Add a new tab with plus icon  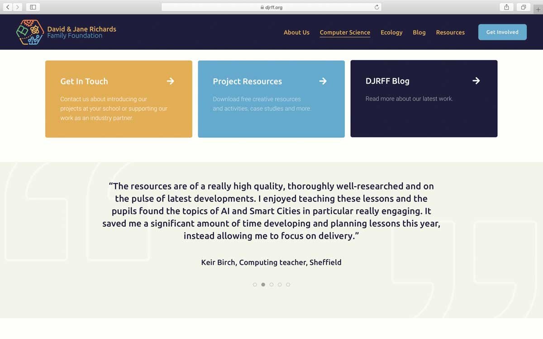(x=538, y=9)
